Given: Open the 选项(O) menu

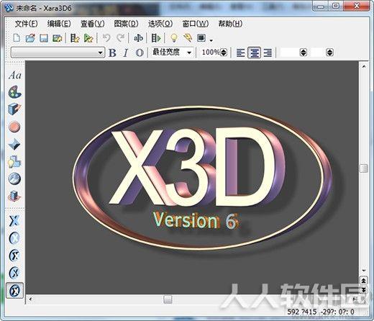Looking at the screenshot, I should [x=160, y=24].
